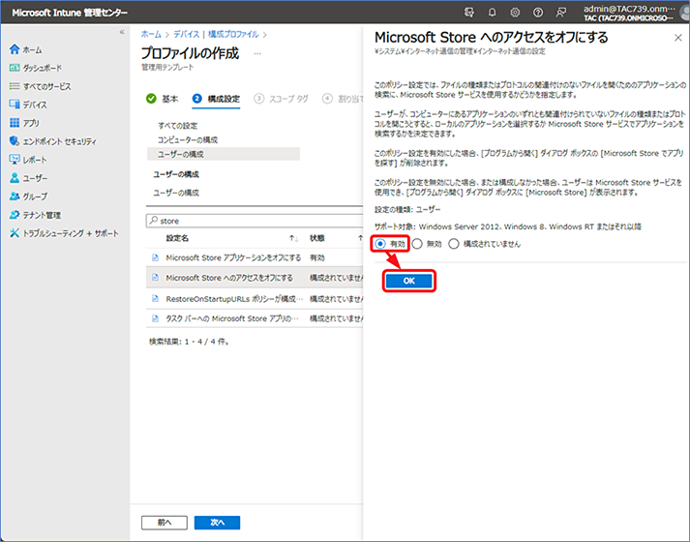Screen dimensions: 690x542
Task: Click エンドポイント セキュリティ label in sidebar
Action: point(59,141)
